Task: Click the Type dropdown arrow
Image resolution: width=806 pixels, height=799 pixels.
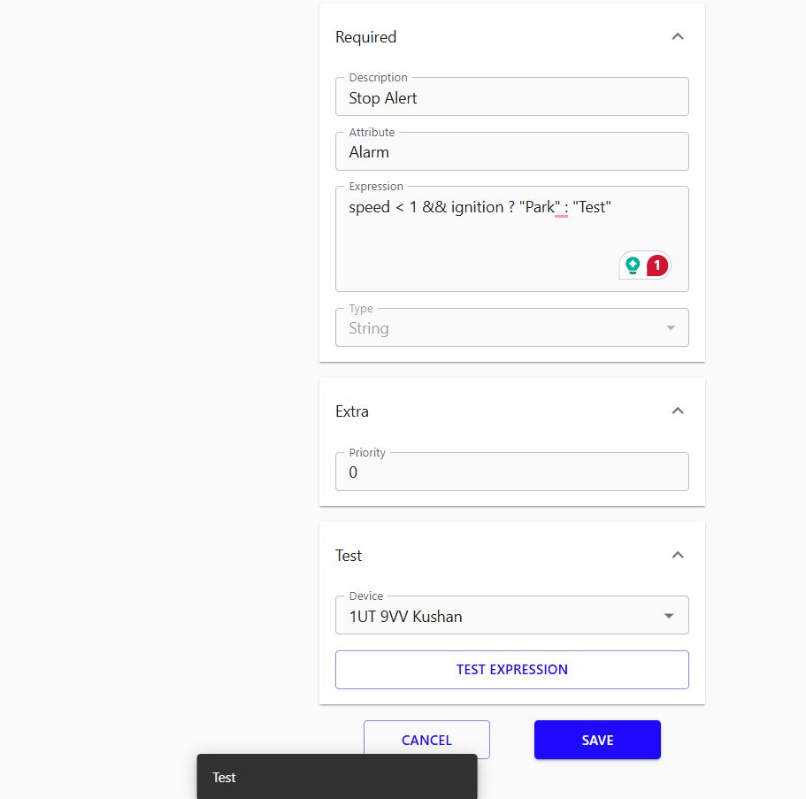Action: (670, 328)
